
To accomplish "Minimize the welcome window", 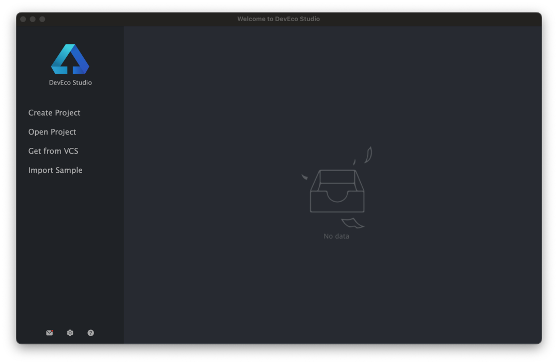I will coord(33,19).
